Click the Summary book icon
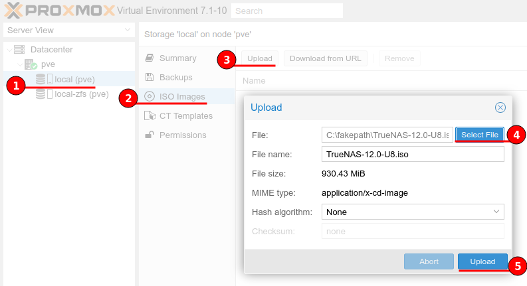 tap(150, 58)
